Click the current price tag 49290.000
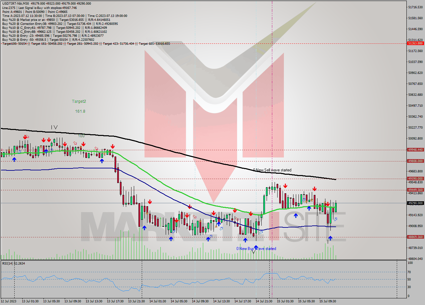The image size is (425, 305). coord(415,203)
